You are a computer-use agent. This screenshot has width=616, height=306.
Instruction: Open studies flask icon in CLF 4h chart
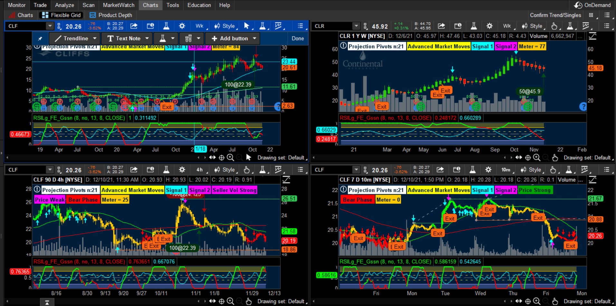(x=166, y=170)
